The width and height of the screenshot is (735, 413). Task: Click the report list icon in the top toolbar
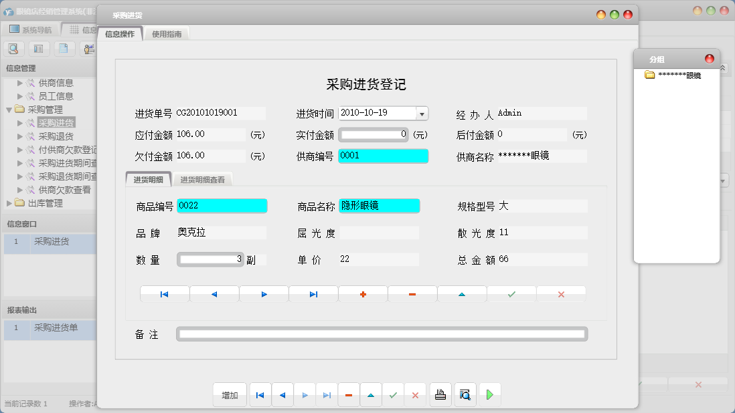point(39,48)
